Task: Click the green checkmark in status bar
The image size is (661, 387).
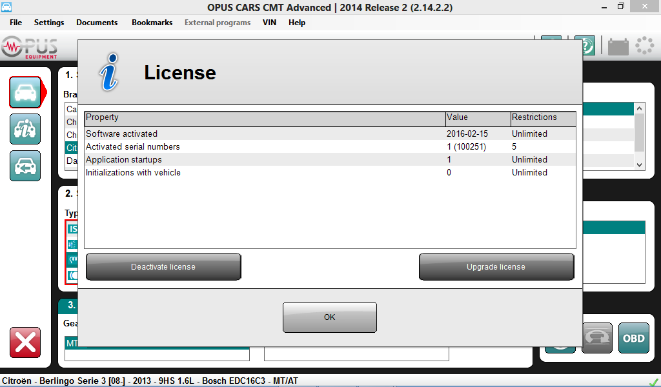Action: click(653, 382)
